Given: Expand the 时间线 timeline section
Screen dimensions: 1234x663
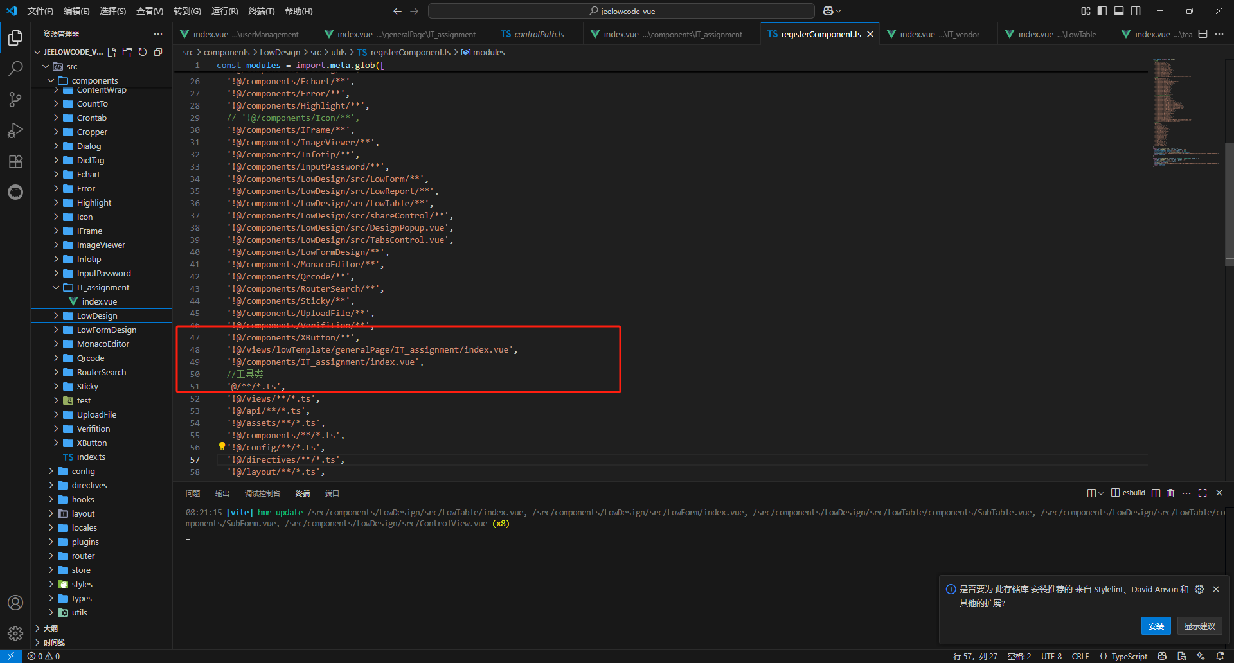Looking at the screenshot, I should (102, 642).
